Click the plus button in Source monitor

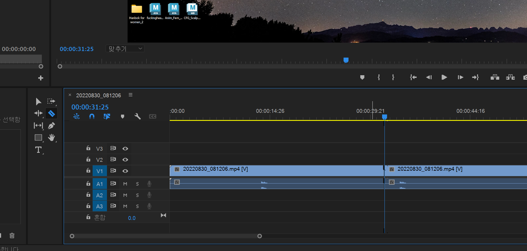pyautogui.click(x=41, y=78)
